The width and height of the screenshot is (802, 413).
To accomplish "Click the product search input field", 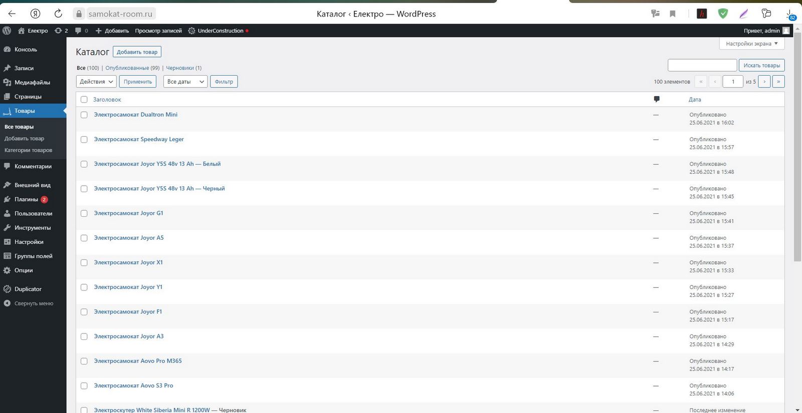I will (702, 65).
